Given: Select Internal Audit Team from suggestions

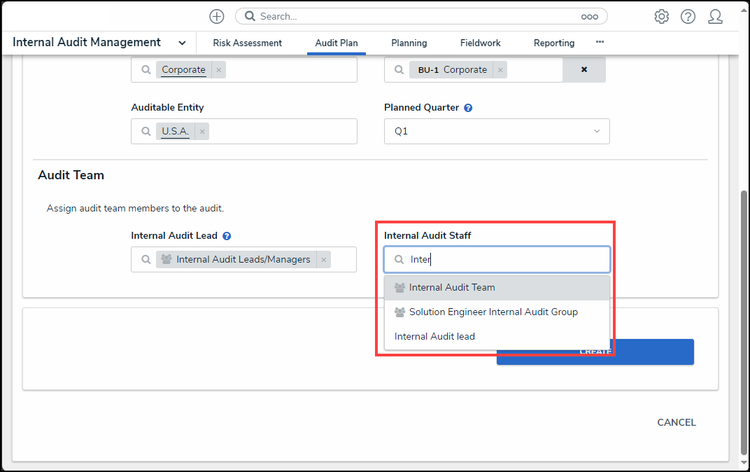Looking at the screenshot, I should pyautogui.click(x=452, y=287).
